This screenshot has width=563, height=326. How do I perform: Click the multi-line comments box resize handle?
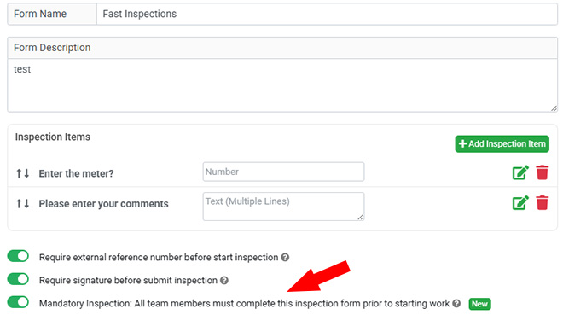(x=361, y=217)
